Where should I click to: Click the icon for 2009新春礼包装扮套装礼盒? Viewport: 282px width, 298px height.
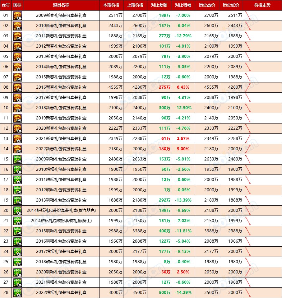pos(17,16)
